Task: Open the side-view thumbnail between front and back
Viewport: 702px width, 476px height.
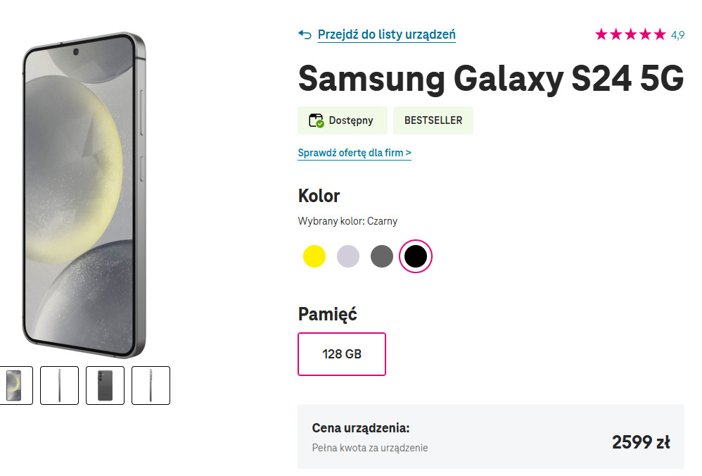Action: [59, 385]
